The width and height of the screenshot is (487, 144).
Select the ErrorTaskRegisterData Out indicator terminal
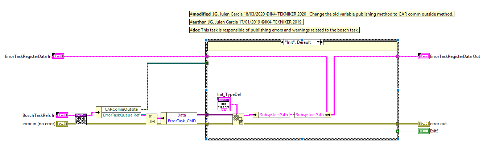pos(424,56)
